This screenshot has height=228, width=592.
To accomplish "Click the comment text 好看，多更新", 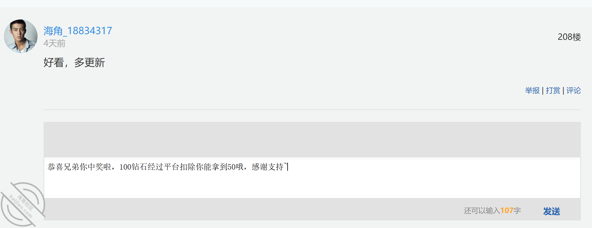I will (74, 63).
